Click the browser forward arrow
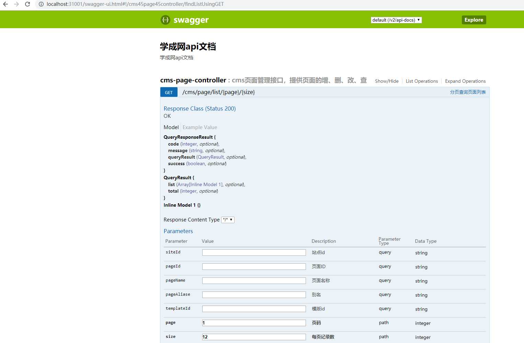The width and height of the screenshot is (524, 343). point(16,4)
